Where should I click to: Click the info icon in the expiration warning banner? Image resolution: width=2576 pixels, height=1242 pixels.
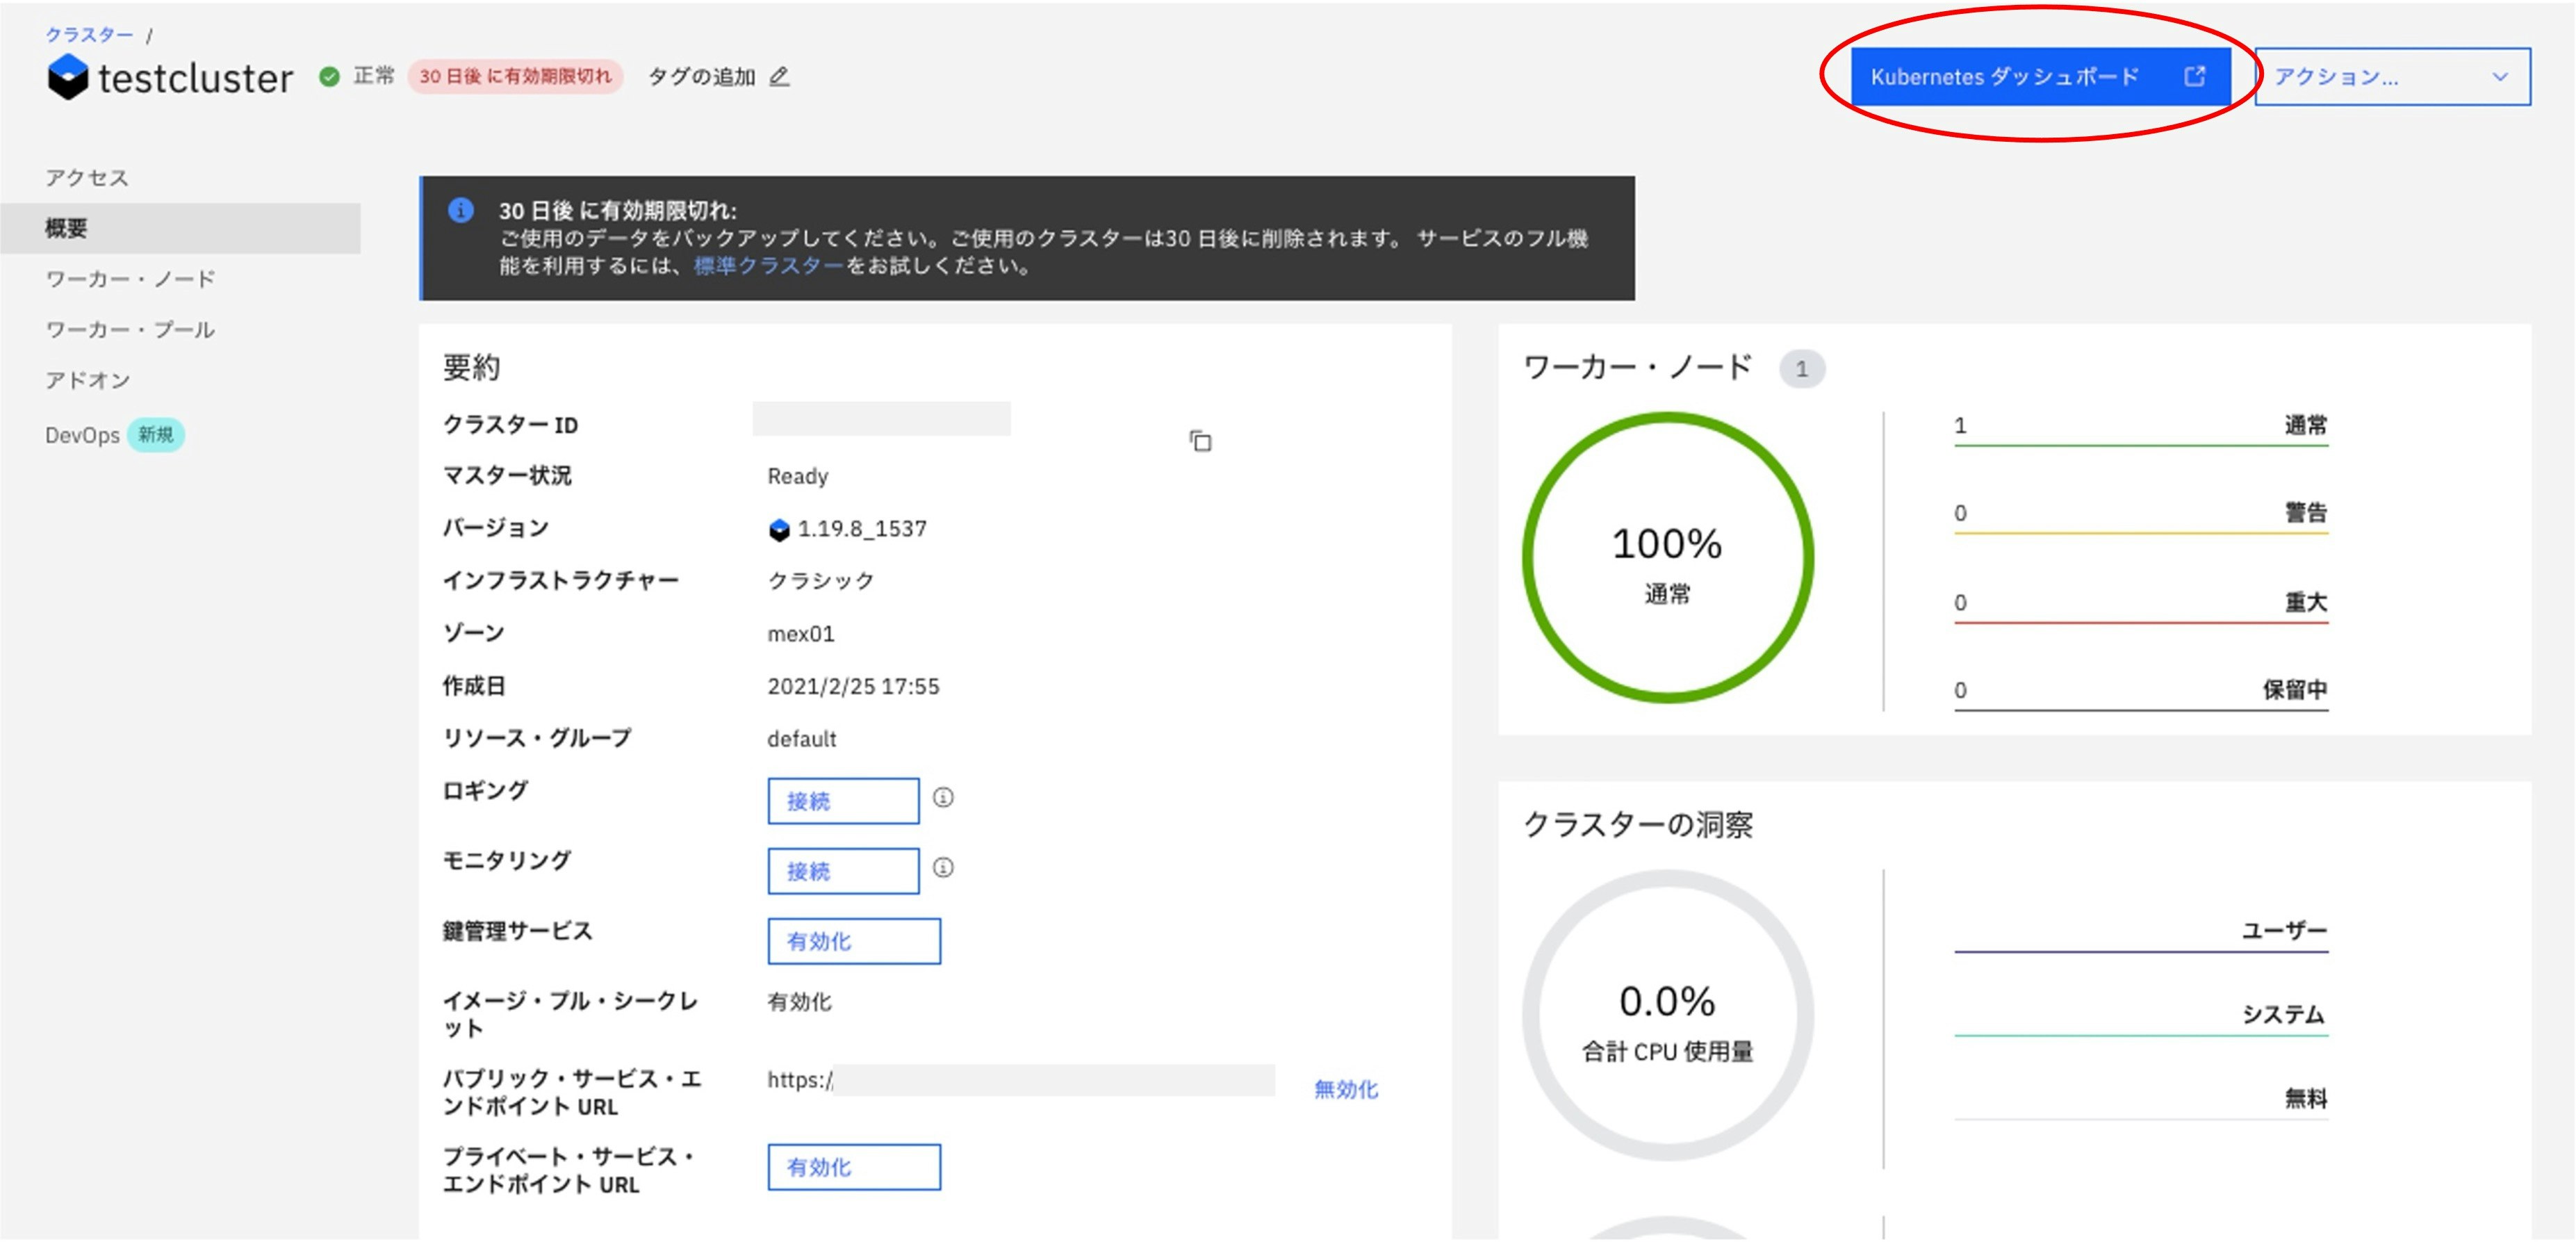click(x=460, y=211)
